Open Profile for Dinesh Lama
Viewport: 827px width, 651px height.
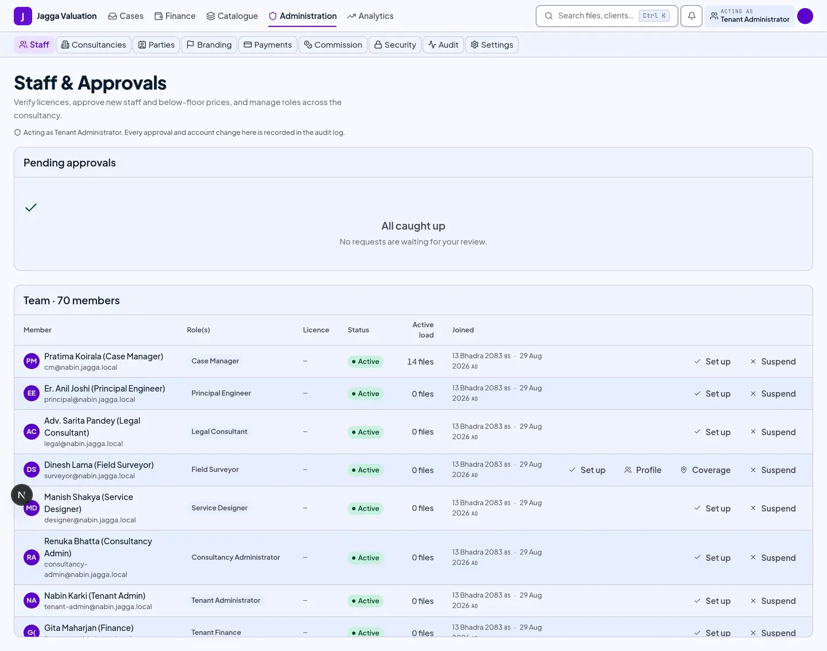point(643,470)
